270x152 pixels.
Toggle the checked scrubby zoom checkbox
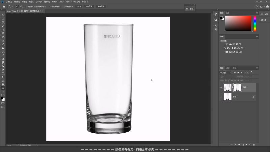point(65,6)
